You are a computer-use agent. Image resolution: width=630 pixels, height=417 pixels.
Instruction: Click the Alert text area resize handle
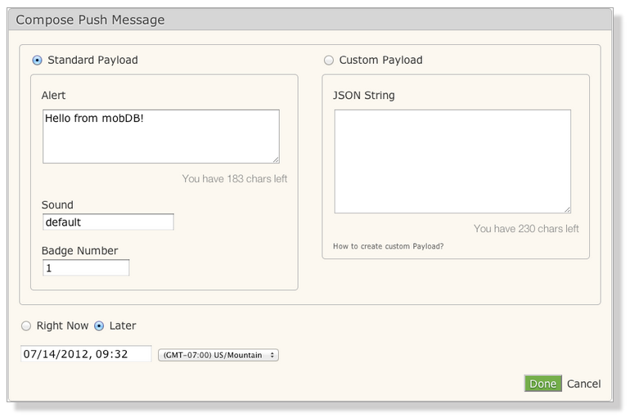(276, 159)
